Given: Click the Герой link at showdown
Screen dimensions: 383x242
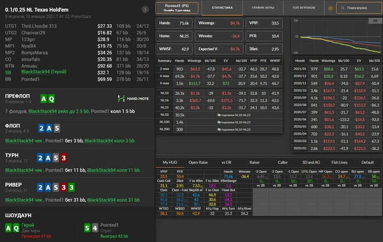Looking at the screenshot, I should click(x=28, y=225).
